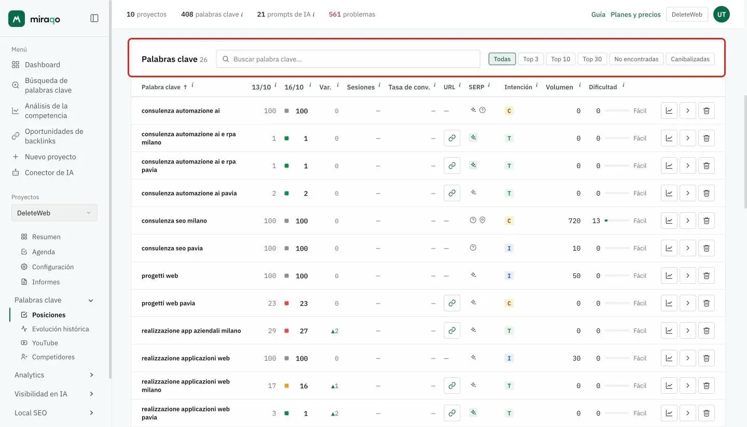Open URL link for progetti web pavia
Screen dimensions: 747x427
click(452, 303)
